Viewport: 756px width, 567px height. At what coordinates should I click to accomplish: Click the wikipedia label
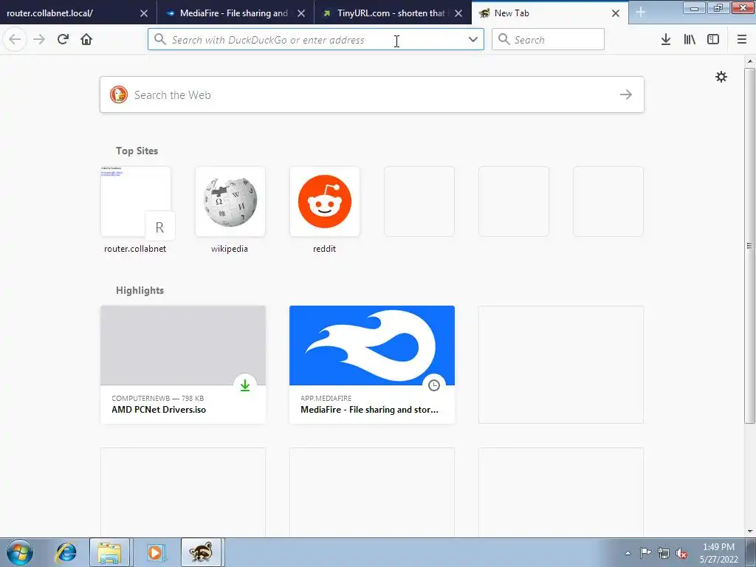230,249
